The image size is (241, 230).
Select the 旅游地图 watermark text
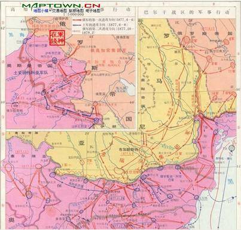[x=77, y=11]
